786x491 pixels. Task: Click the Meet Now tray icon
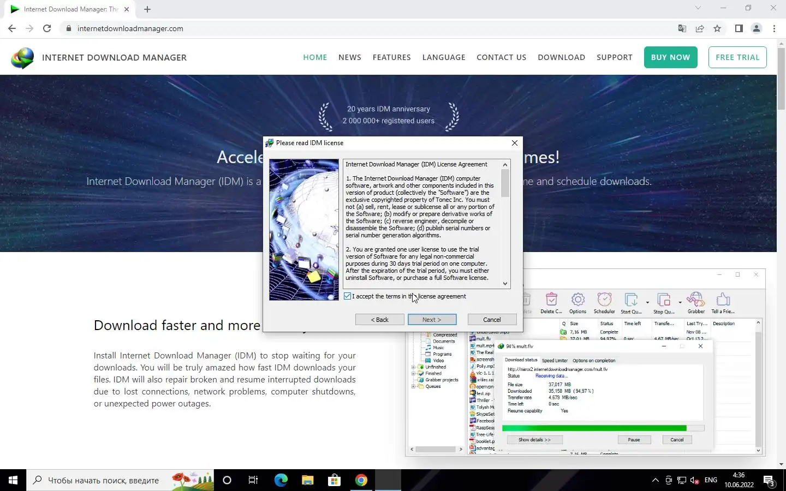(669, 481)
